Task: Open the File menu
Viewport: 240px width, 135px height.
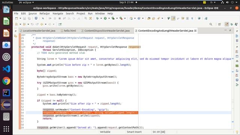Action: click(x=16, y=13)
